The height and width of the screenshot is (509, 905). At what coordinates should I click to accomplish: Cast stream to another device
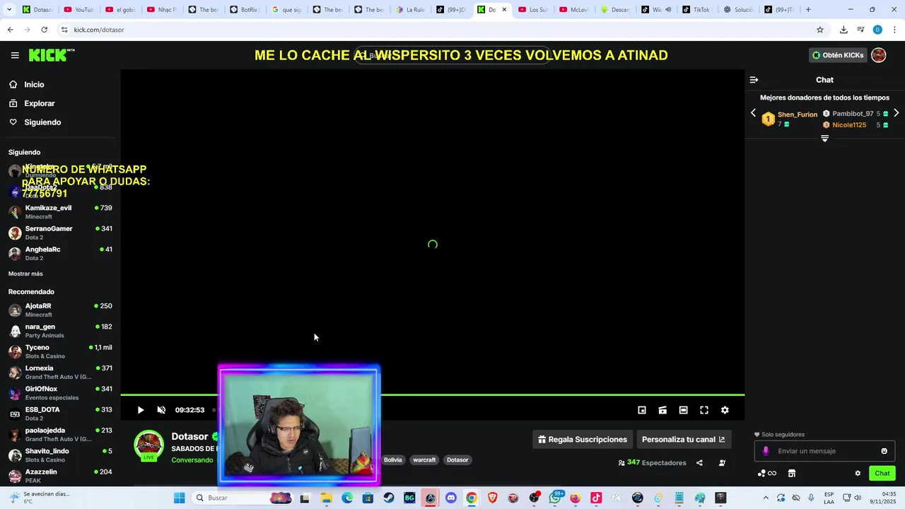662,410
